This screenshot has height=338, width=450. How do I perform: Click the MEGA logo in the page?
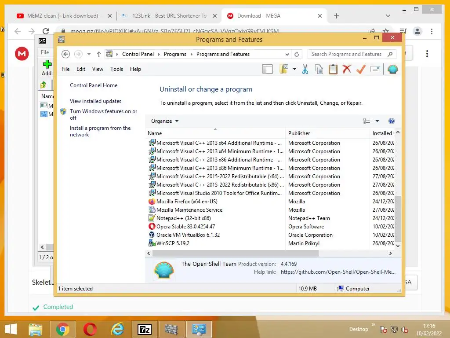tap(22, 54)
